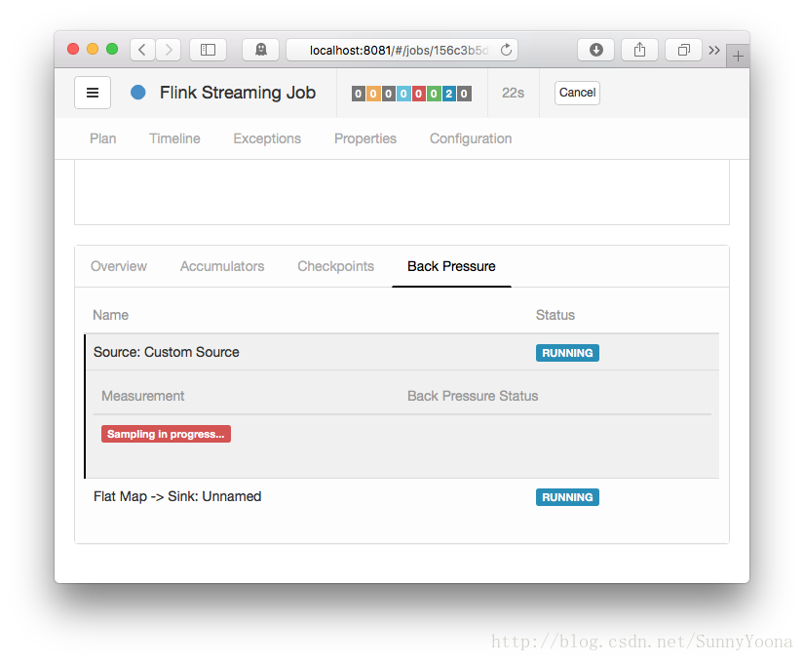804x661 pixels.
Task: Click the Name column header
Action: [111, 315]
